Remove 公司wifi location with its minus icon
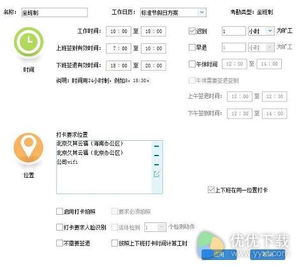This screenshot has width=306, height=267. 156,164
